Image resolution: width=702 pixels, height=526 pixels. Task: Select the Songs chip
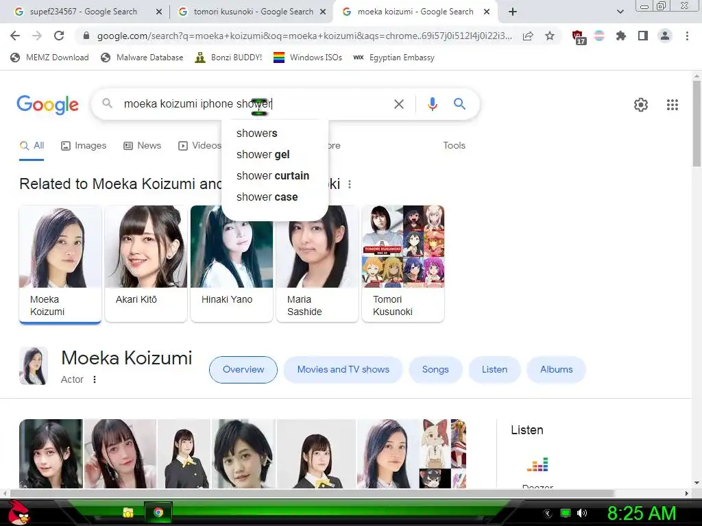(435, 369)
